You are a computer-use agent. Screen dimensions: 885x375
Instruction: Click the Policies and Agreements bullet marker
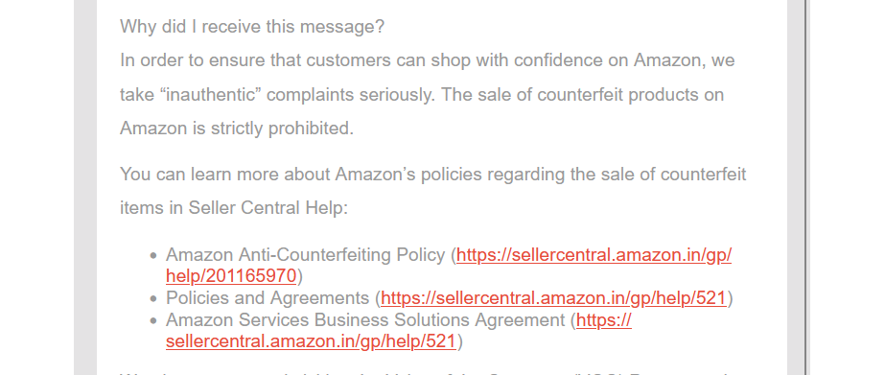(153, 299)
